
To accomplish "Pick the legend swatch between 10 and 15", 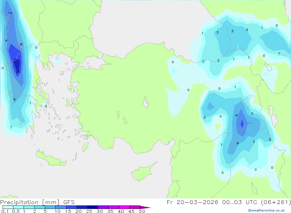I will click(61, 207).
